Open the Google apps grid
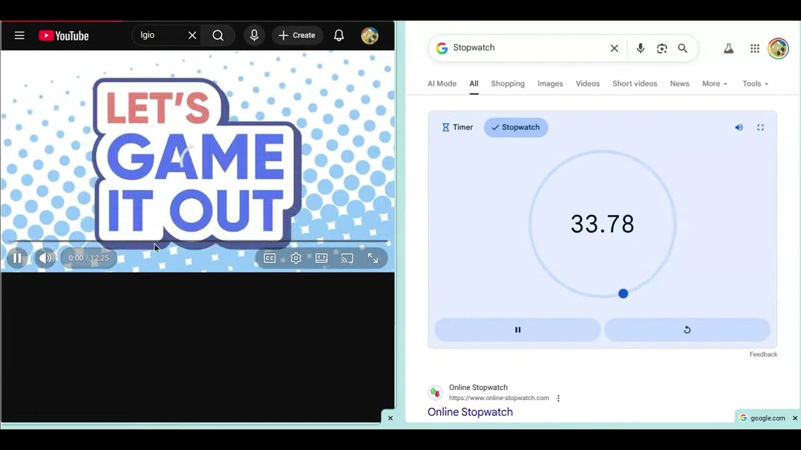 755,48
